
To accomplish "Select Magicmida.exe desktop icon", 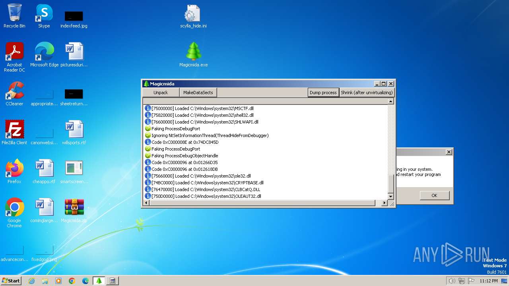I will [193, 55].
